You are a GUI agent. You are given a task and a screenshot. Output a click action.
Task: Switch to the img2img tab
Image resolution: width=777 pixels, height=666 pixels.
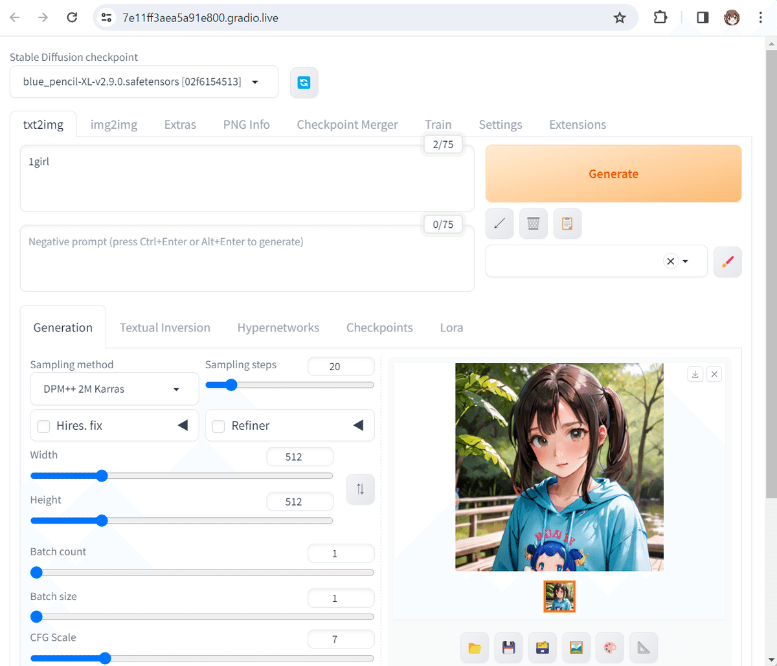pyautogui.click(x=114, y=124)
